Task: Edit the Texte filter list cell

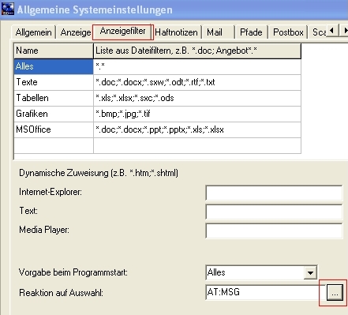Action: click(x=197, y=82)
